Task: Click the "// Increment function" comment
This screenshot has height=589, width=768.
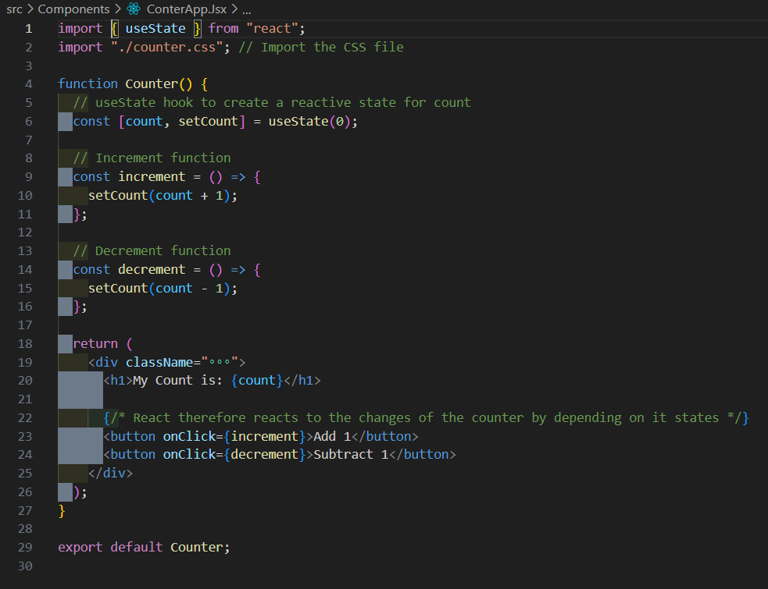Action: pos(152,158)
